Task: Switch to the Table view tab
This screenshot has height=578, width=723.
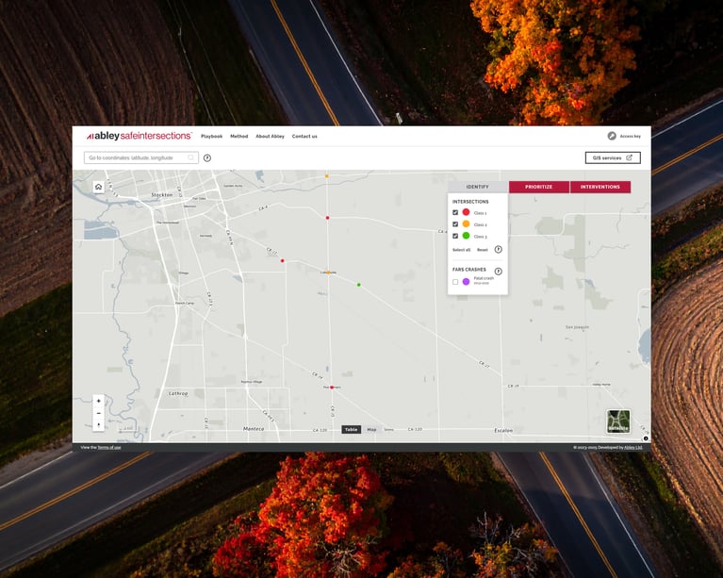Action: (x=351, y=429)
